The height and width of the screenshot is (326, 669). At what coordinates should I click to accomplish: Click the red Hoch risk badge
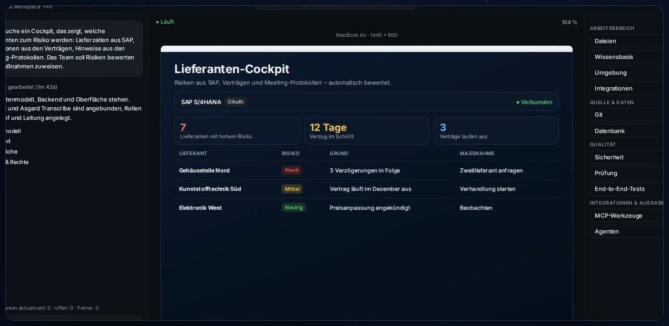(292, 170)
